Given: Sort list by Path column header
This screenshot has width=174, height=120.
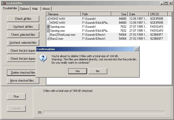Looking at the screenshot, I should (x=96, y=14).
